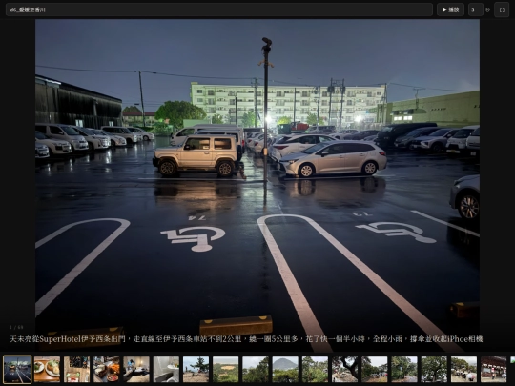
Task: Open the eleventh thumbnail of trees and sky
Action: point(315,369)
